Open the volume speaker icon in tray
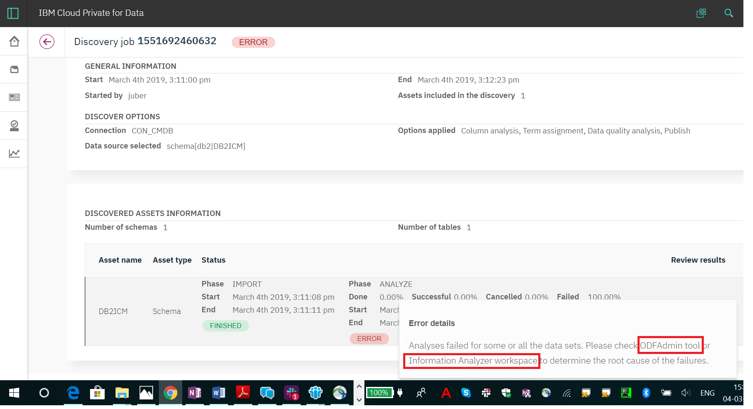 point(686,393)
